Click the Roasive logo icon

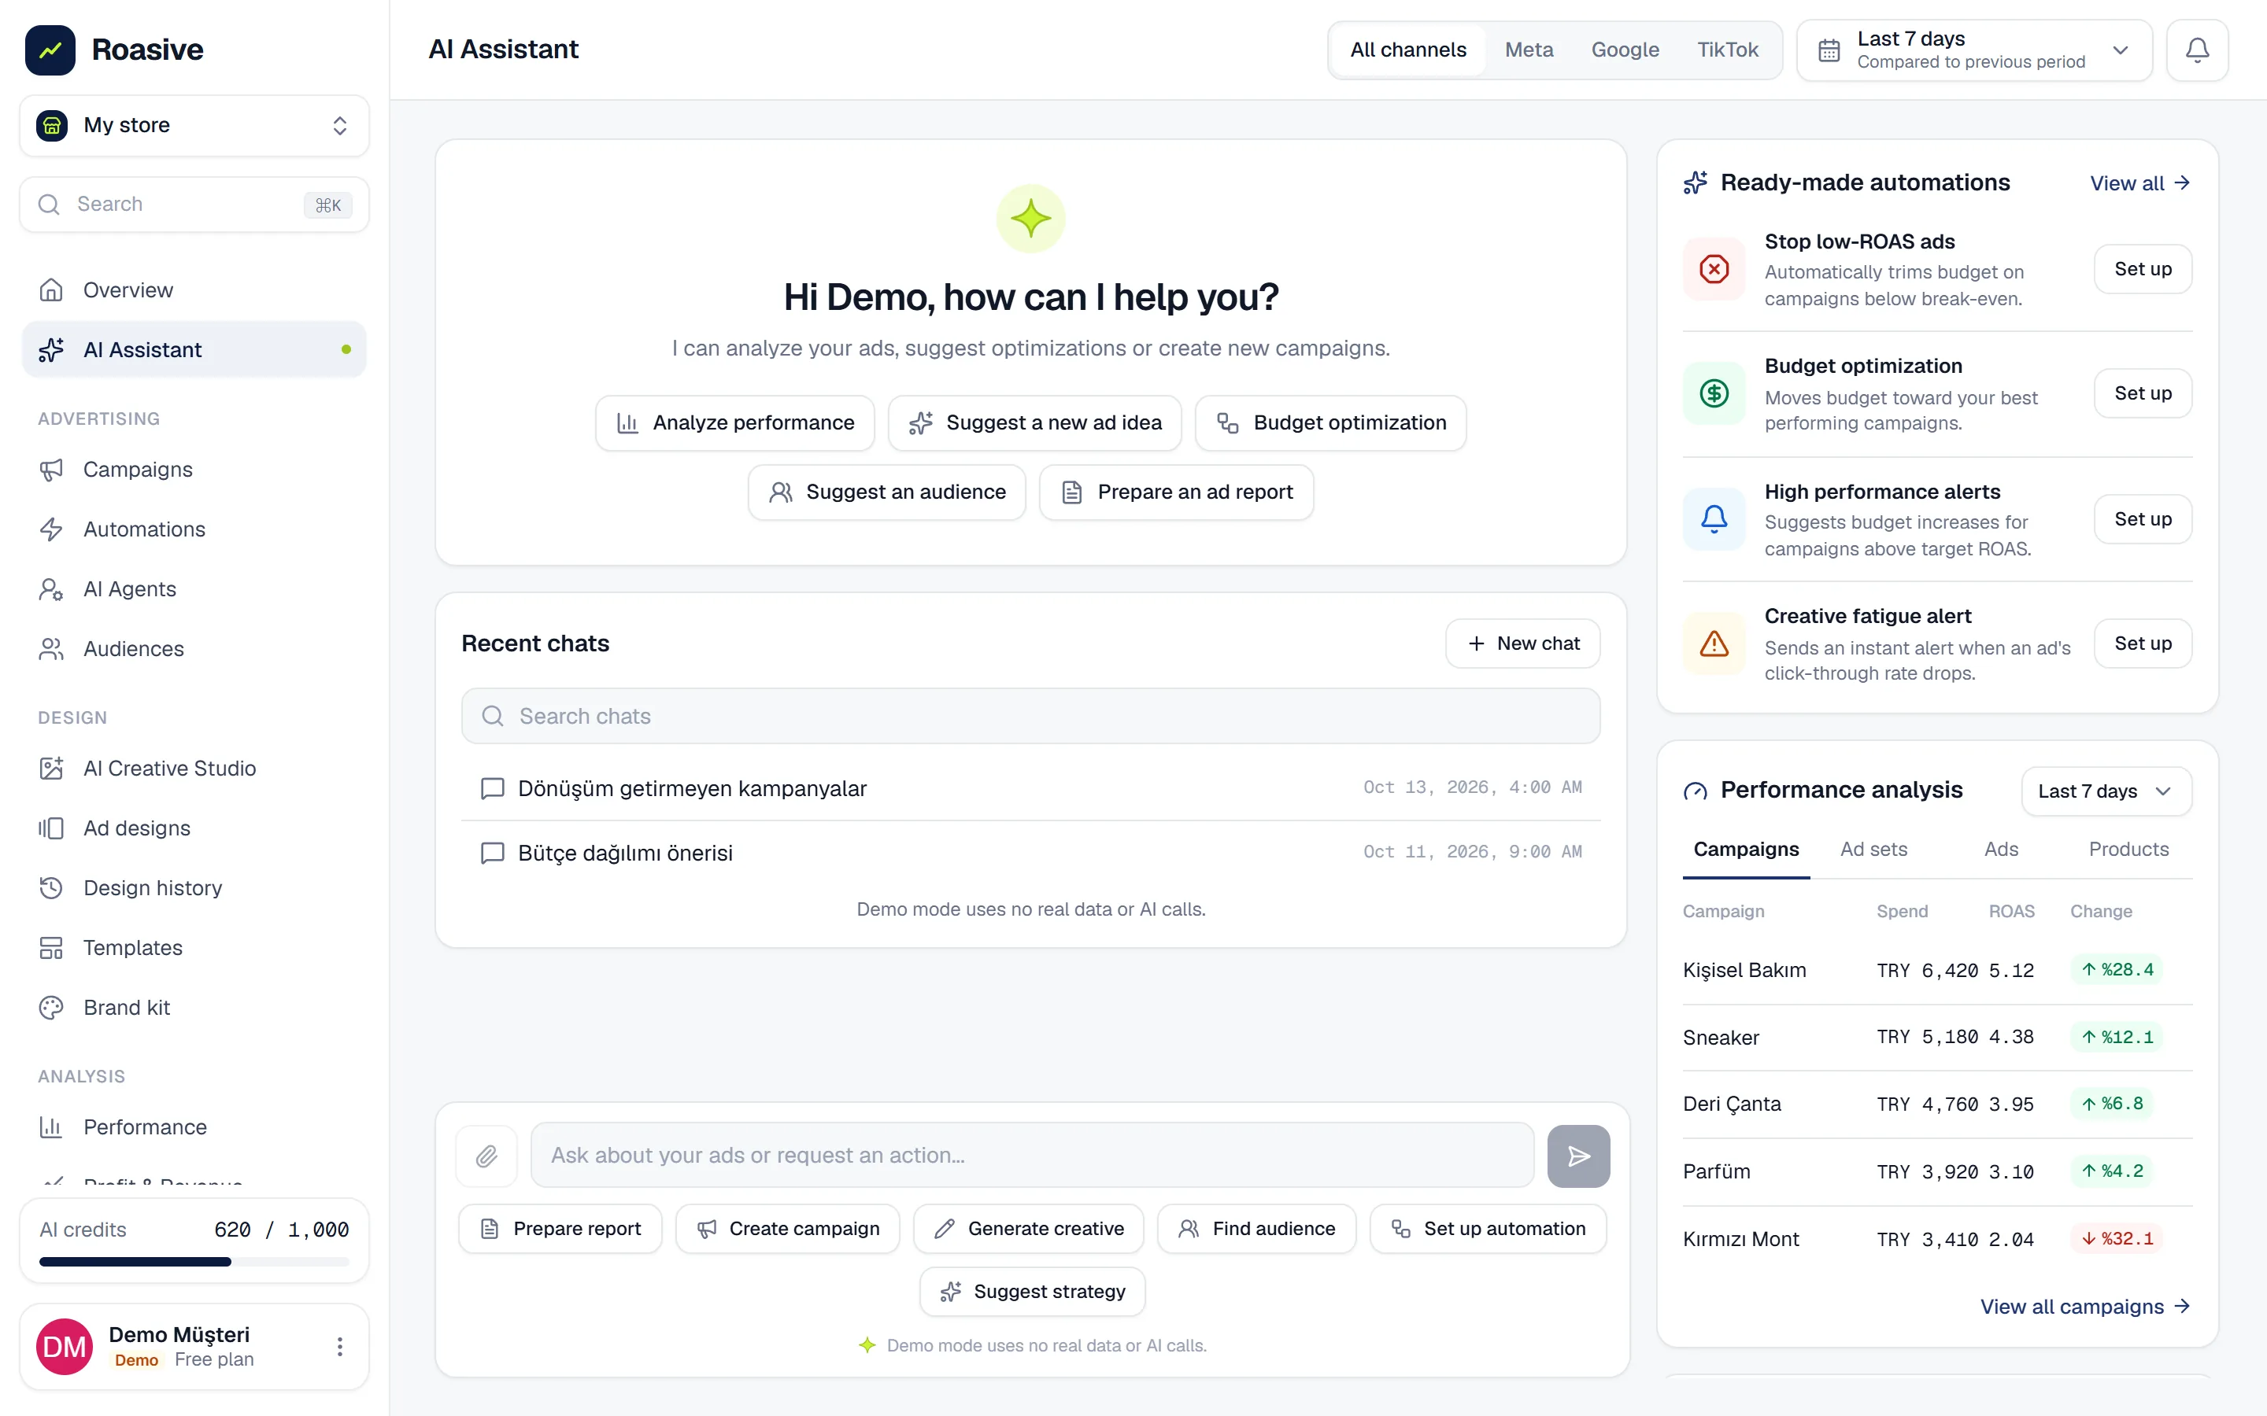pos(50,50)
